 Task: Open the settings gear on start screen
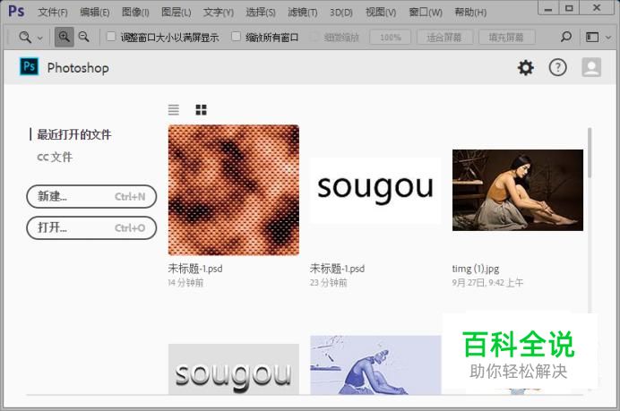coord(526,67)
